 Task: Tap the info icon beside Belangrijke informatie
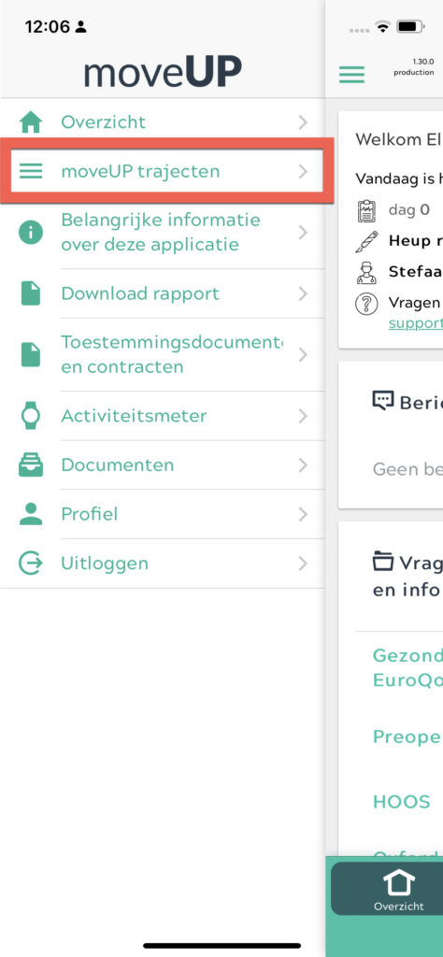31,233
